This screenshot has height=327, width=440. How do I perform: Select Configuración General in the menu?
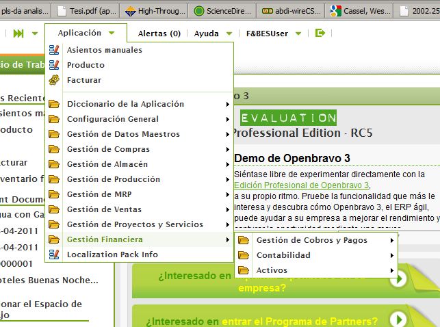click(112, 119)
